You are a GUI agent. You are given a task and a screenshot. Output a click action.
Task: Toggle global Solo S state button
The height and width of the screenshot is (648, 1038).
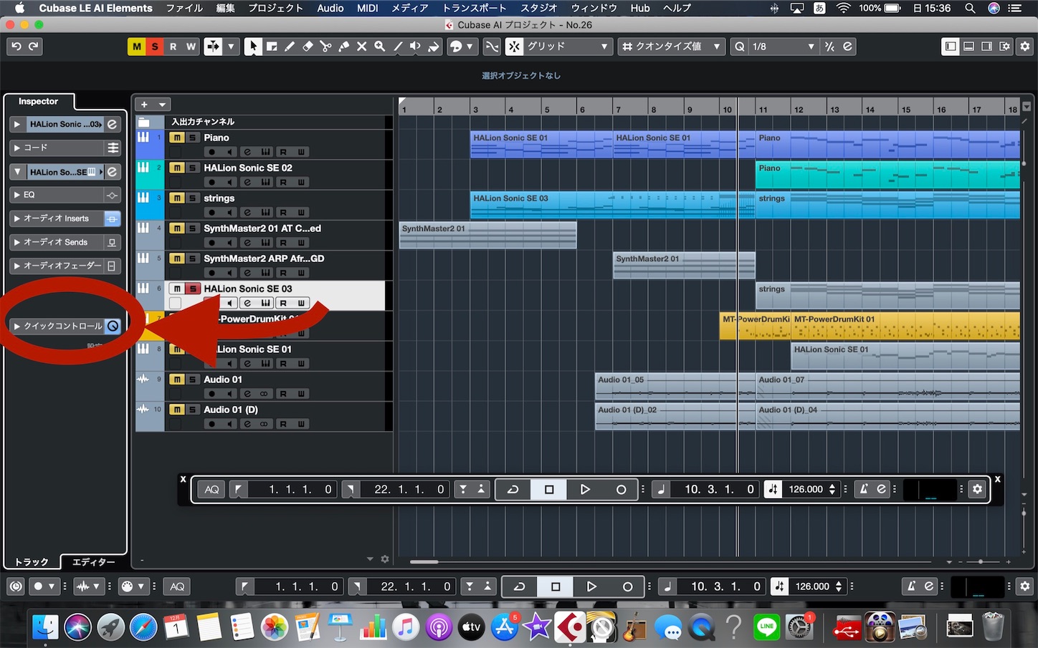pos(155,47)
